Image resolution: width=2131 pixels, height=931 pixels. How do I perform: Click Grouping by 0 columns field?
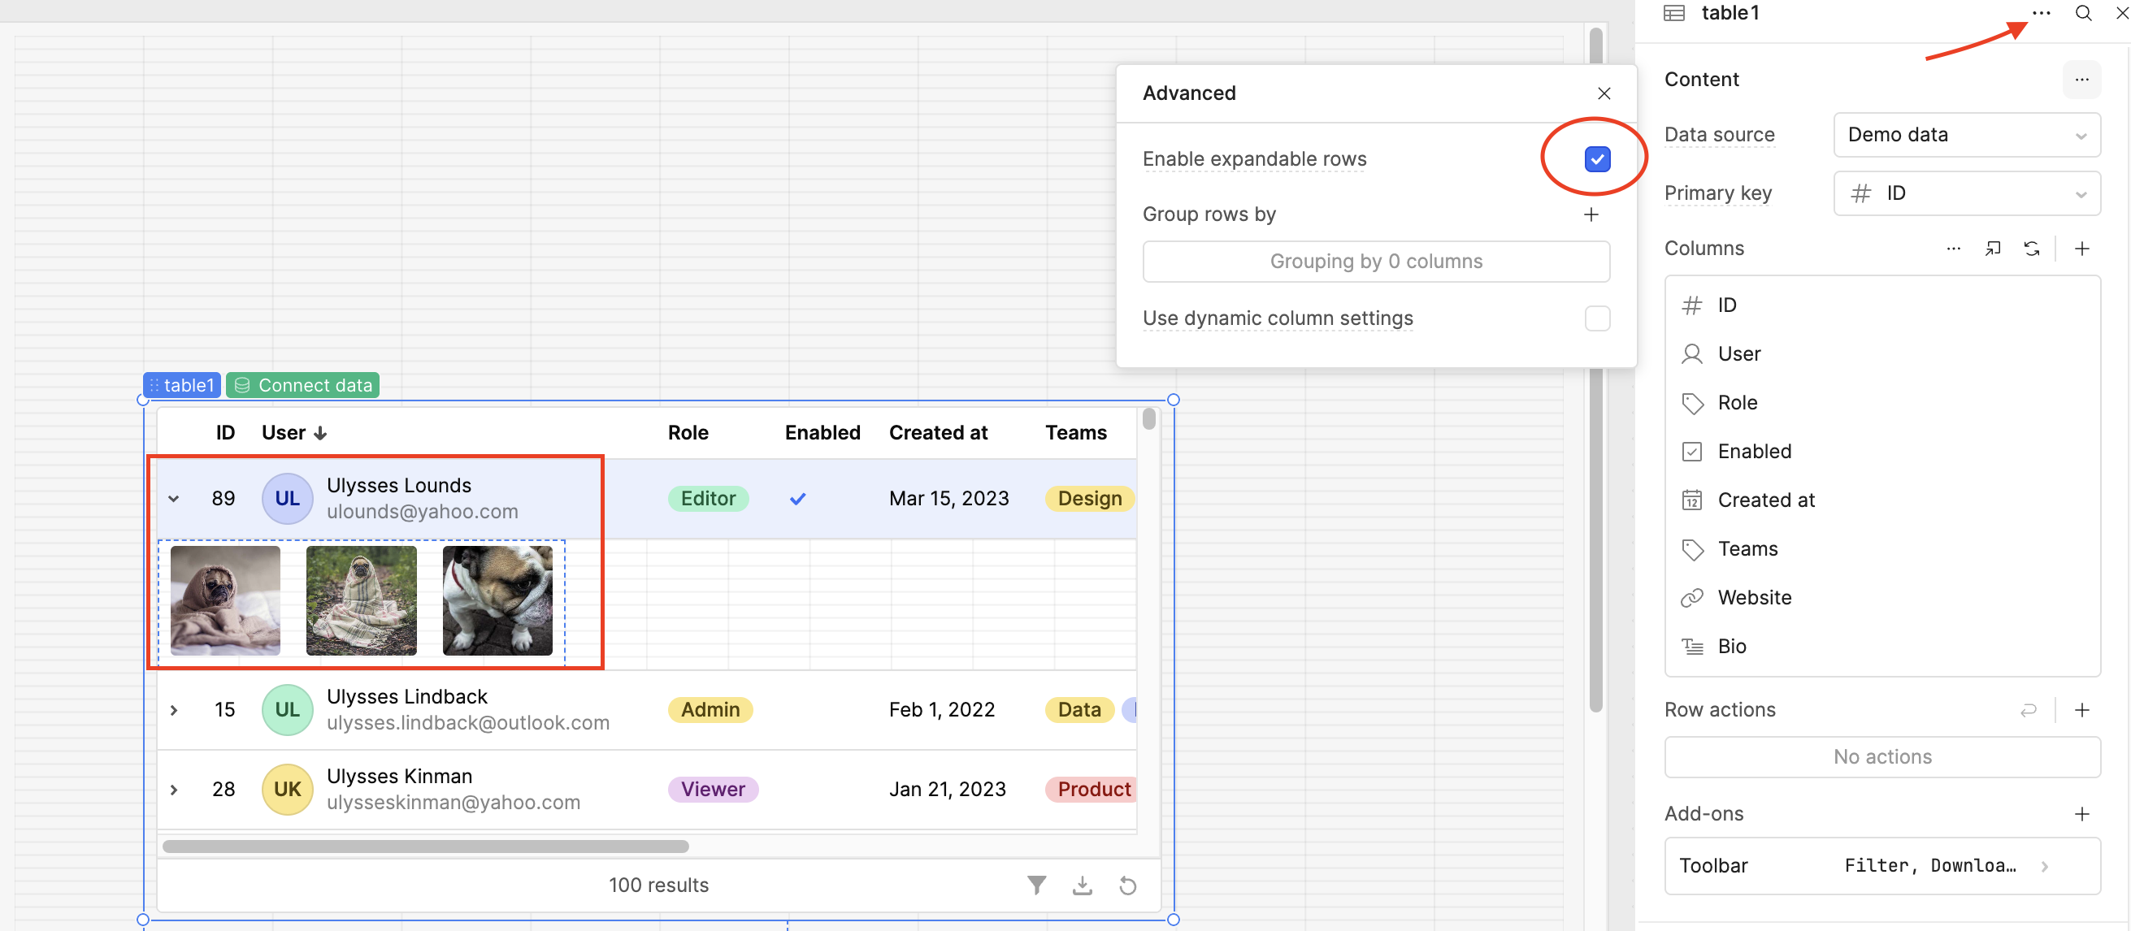point(1375,262)
